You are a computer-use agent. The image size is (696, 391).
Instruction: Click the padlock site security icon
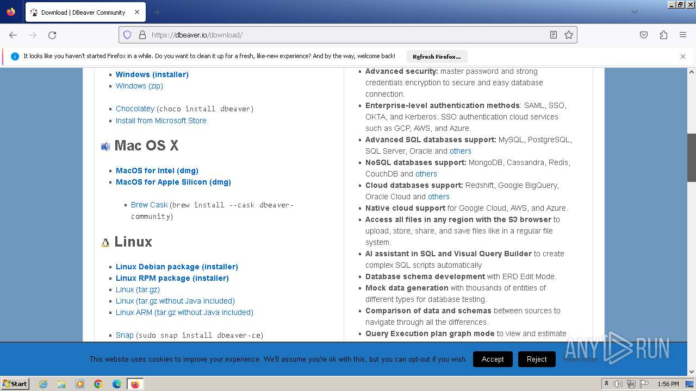tap(142, 35)
